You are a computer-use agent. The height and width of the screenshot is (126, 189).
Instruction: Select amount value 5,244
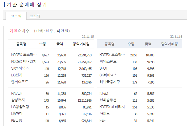click(x=151, y=121)
